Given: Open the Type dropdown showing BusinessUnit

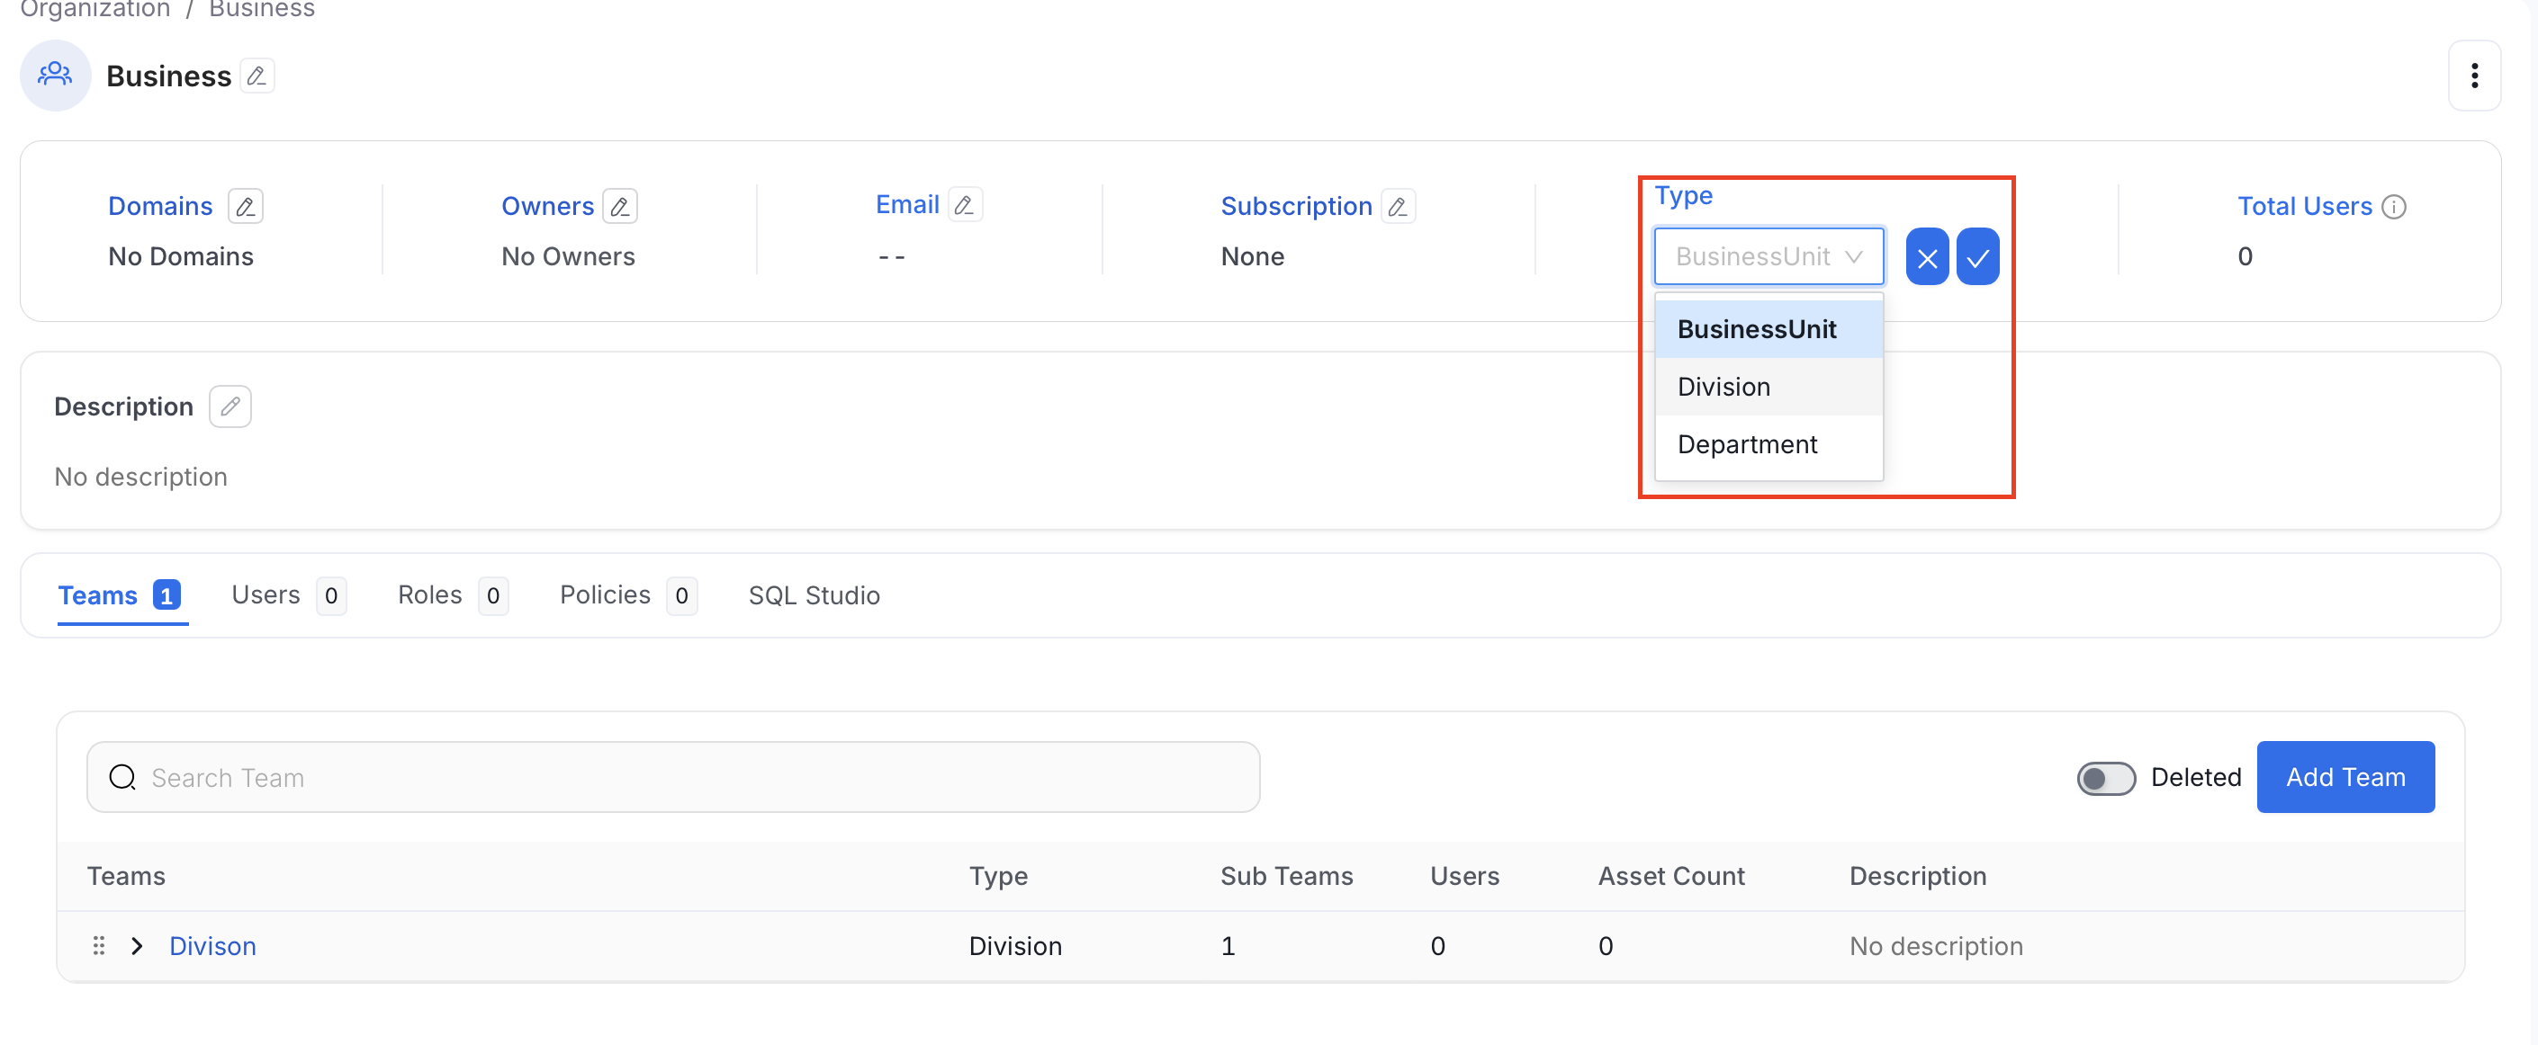Looking at the screenshot, I should point(1768,257).
